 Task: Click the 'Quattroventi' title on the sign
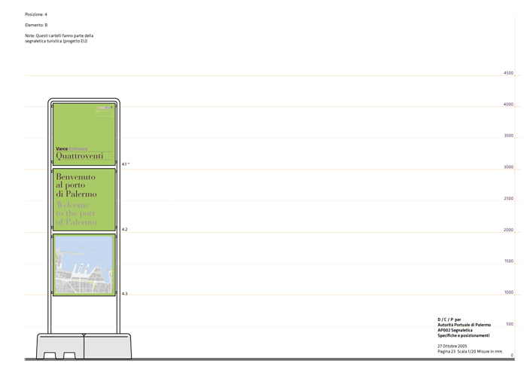(79, 157)
